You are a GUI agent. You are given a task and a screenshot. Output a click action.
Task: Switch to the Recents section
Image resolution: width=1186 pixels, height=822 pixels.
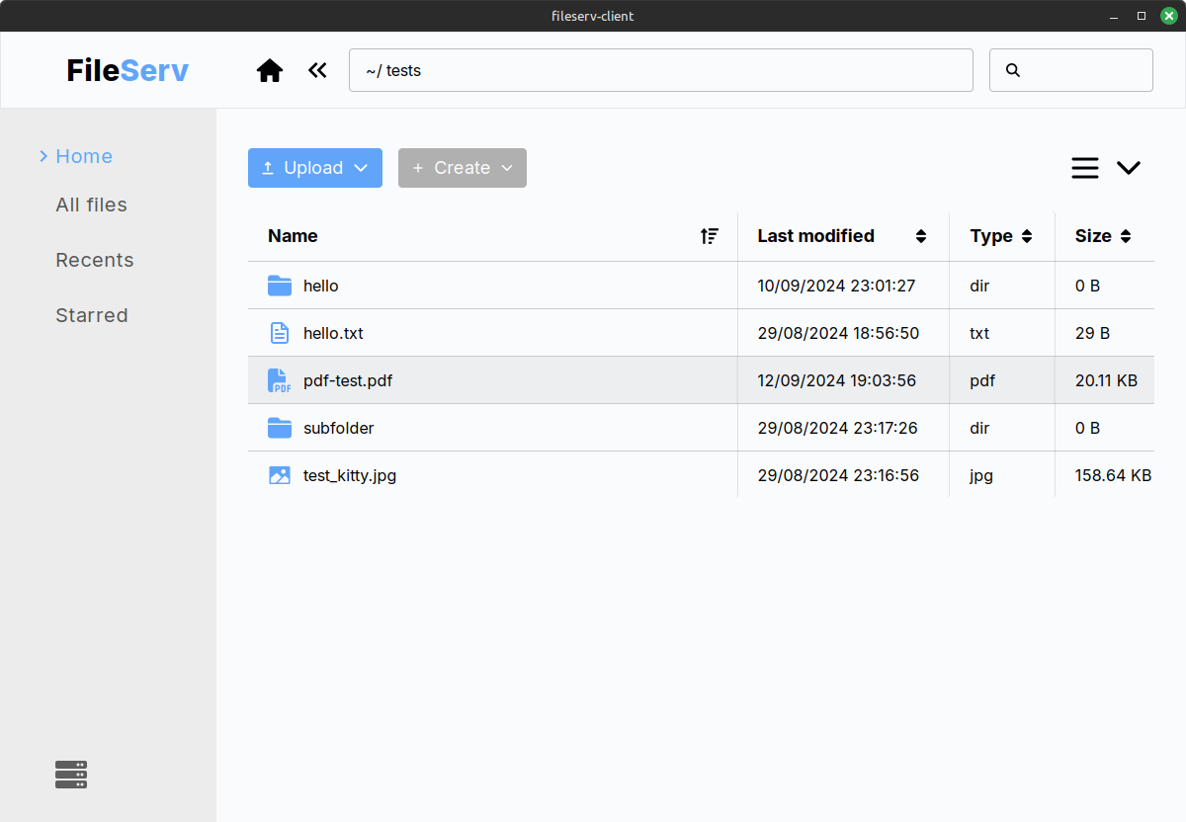pos(94,259)
